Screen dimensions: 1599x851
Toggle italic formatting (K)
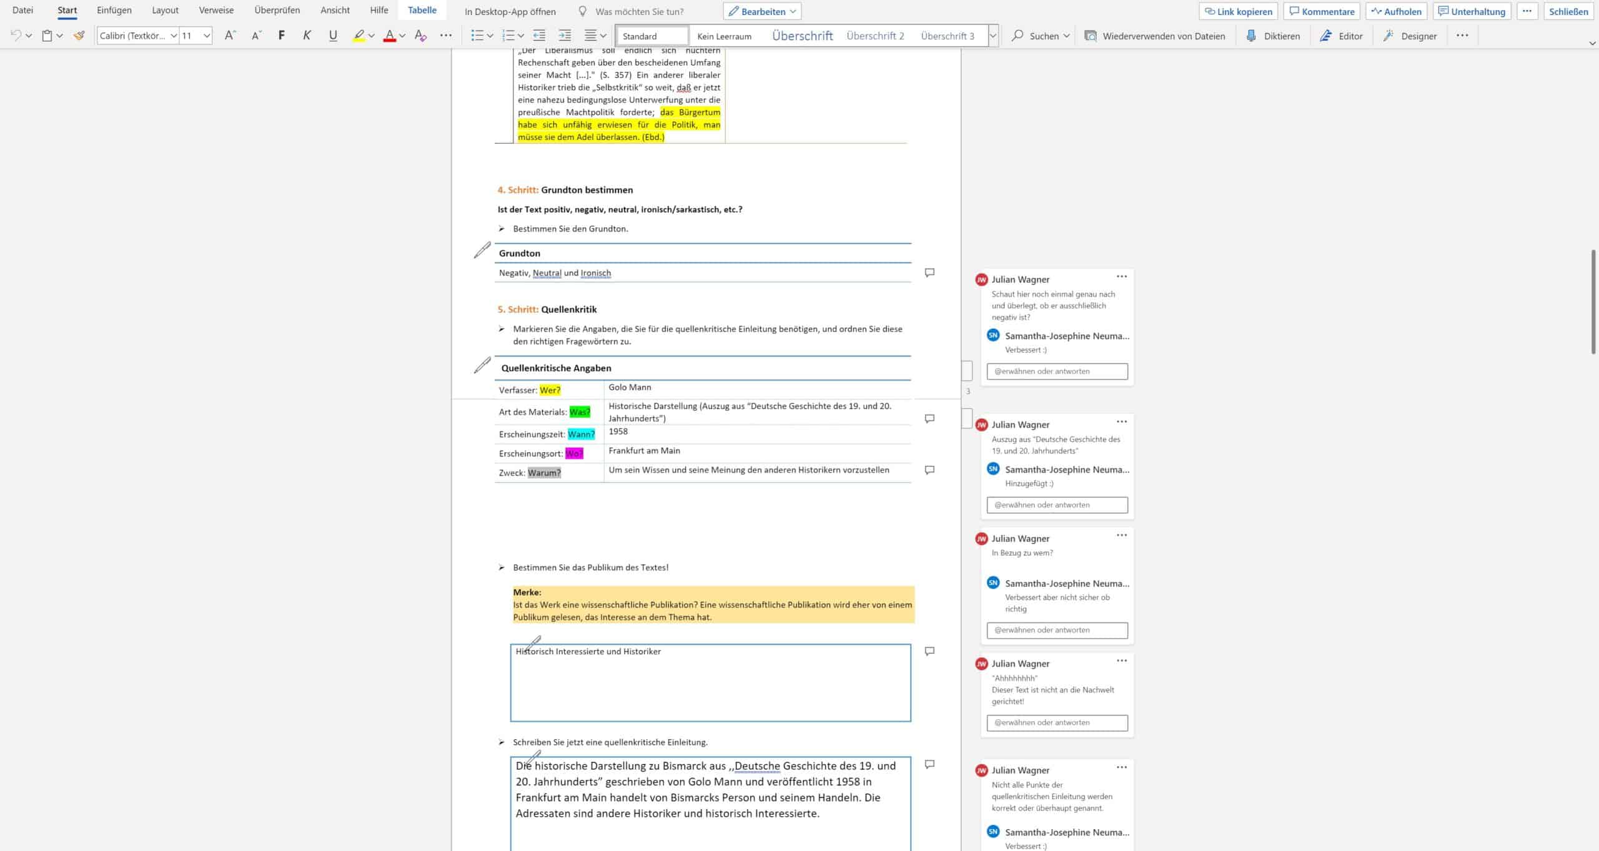pos(307,36)
